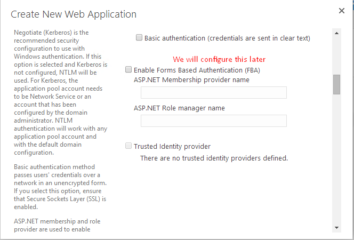Click the Negotiate (Kerberos) description paragraph
The width and height of the screenshot is (354, 240).
[60, 92]
